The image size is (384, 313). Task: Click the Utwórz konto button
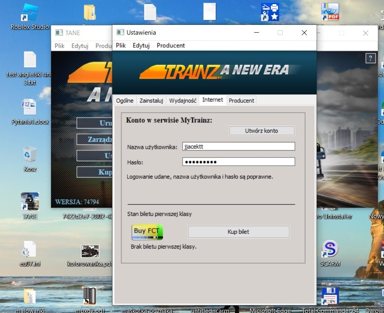click(261, 131)
